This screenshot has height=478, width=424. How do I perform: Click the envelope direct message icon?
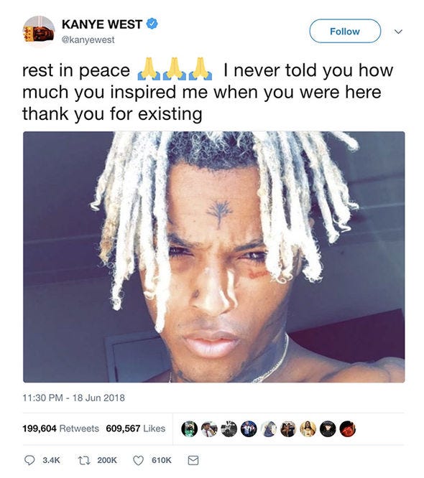(x=193, y=460)
